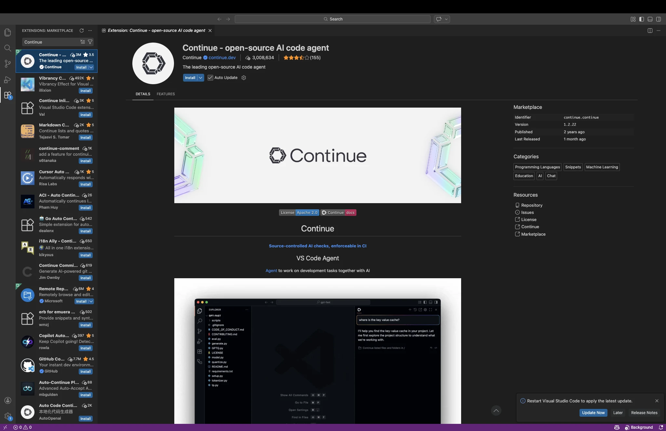Select the Programming Languages category tag
This screenshot has height=431, width=666.
coord(538,167)
